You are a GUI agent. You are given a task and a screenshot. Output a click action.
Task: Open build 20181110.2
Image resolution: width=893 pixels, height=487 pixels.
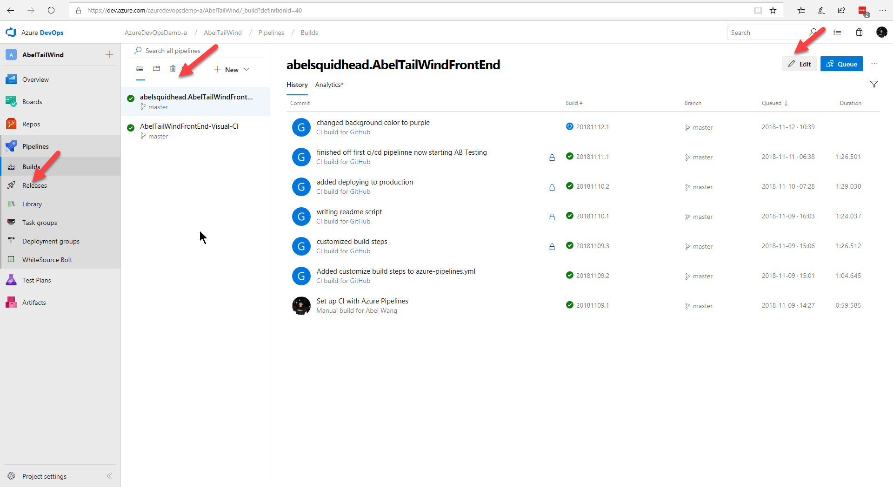point(592,186)
